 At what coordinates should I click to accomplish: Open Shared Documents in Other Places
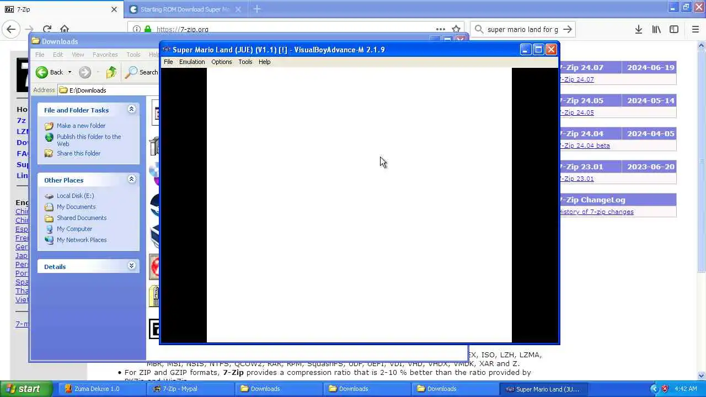(82, 218)
